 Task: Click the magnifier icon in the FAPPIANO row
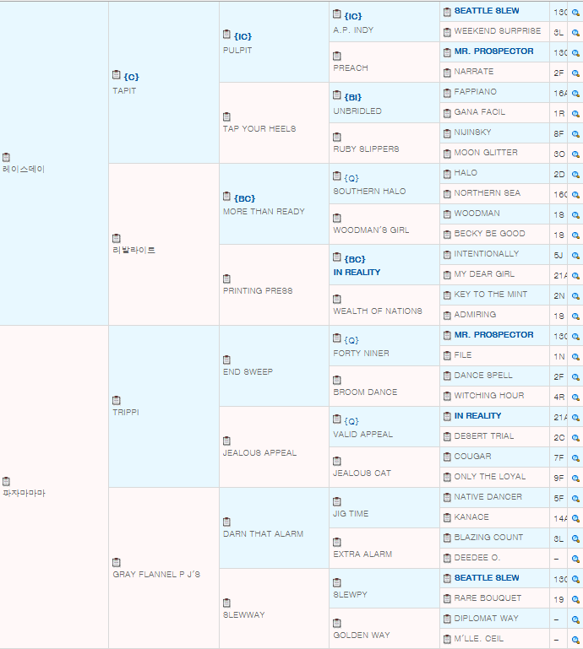(x=575, y=94)
